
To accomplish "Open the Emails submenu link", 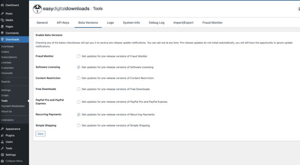I will point(5,95).
